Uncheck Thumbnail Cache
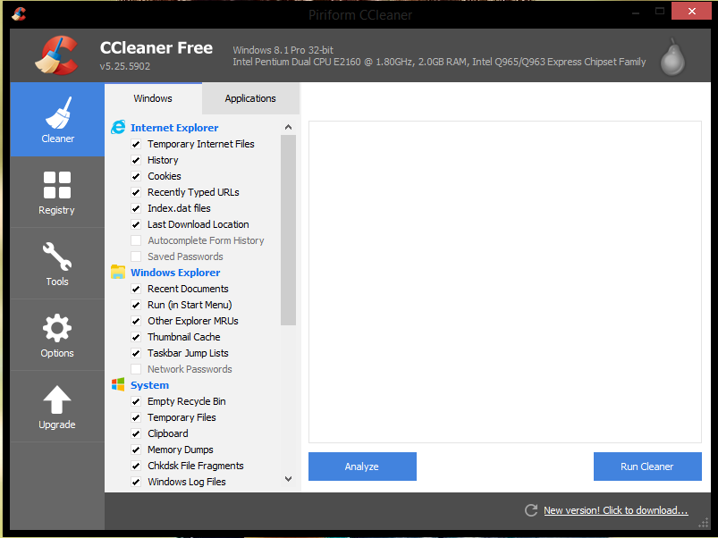Screen dimensions: 718x538 [136, 337]
